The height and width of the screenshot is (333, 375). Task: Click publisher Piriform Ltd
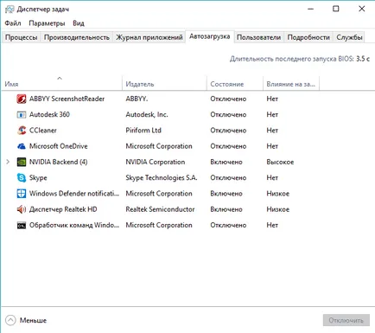(143, 131)
